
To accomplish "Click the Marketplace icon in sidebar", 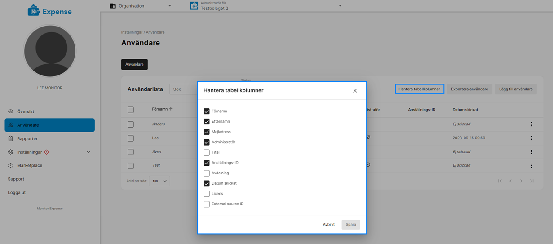I will 11,165.
